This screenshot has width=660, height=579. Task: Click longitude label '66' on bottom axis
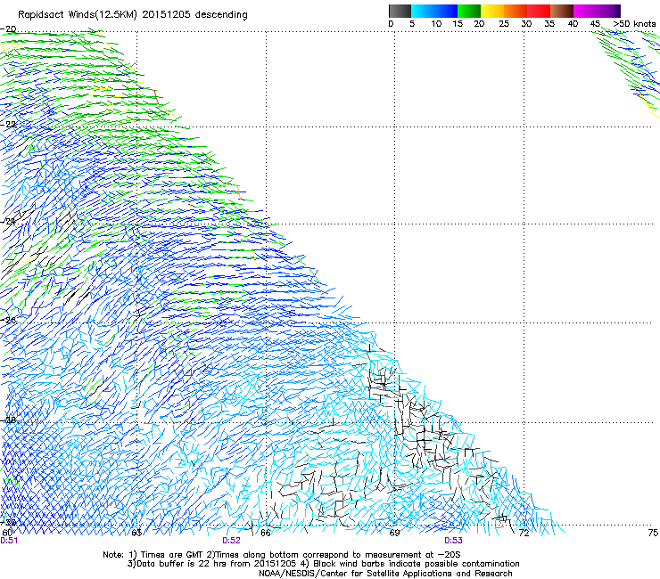[x=265, y=533]
